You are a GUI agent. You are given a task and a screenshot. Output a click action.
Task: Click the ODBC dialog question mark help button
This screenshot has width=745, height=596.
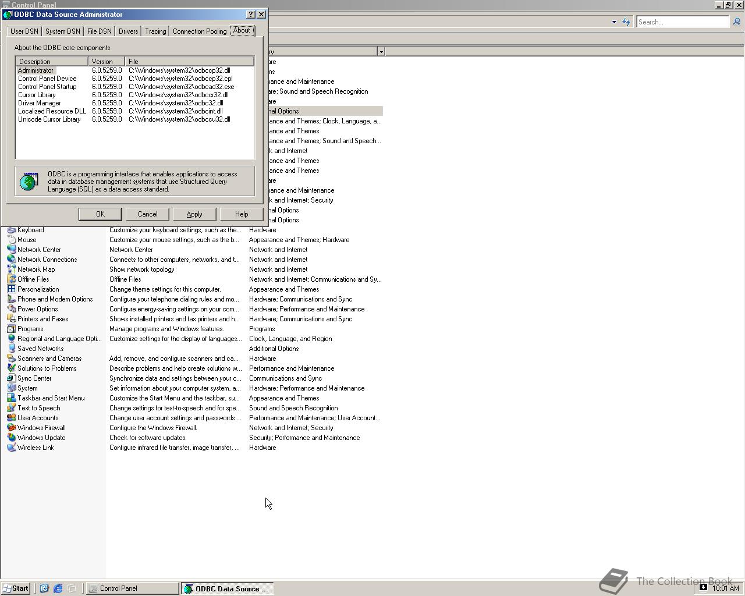(x=251, y=15)
